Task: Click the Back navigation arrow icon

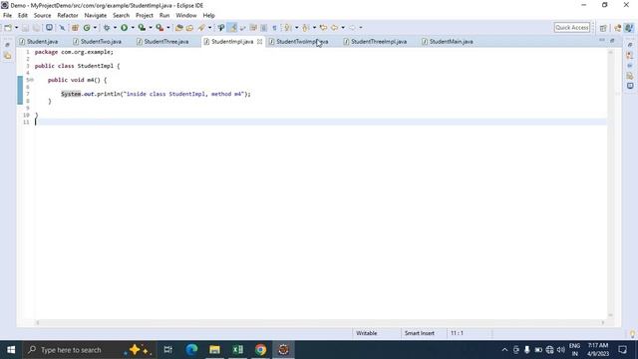Action: tap(335, 28)
